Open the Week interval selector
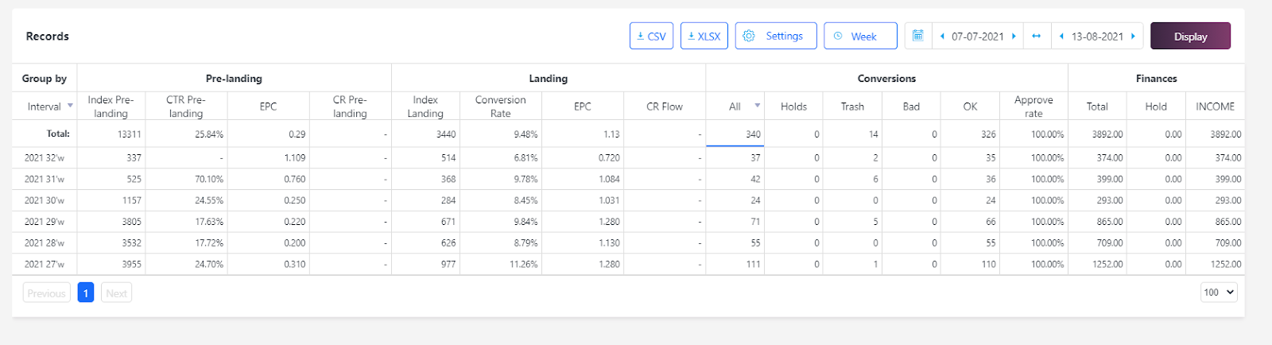 click(860, 36)
